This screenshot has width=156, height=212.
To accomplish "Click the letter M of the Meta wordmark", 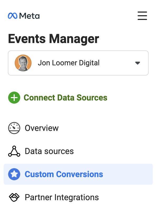I will click(23, 16).
